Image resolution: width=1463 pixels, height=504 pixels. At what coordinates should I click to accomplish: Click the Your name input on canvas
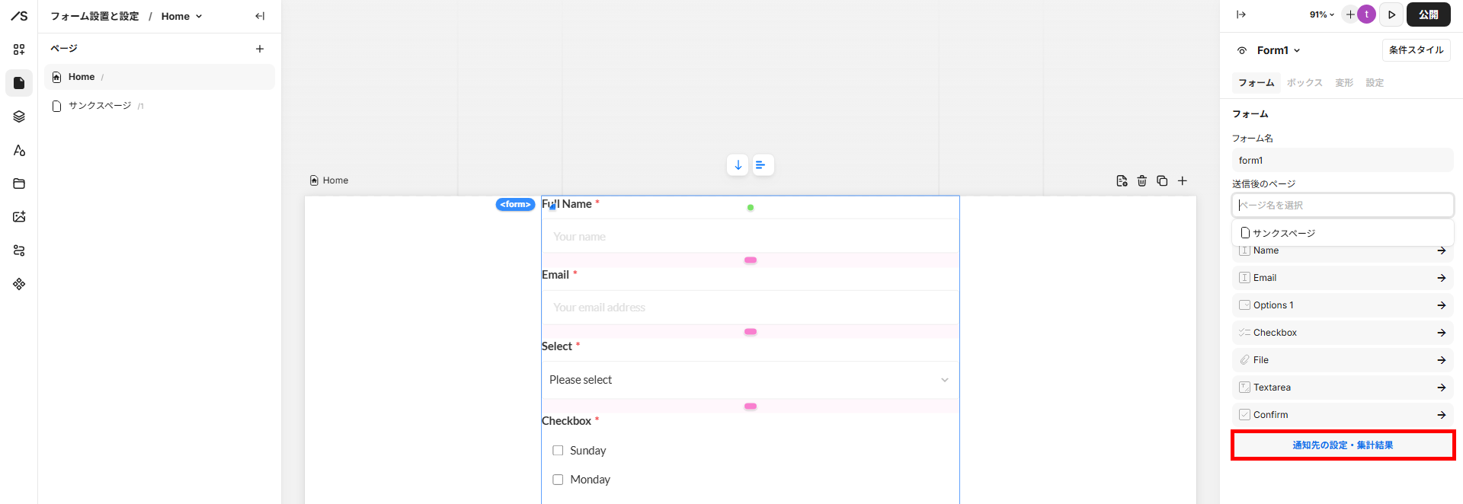coord(750,237)
